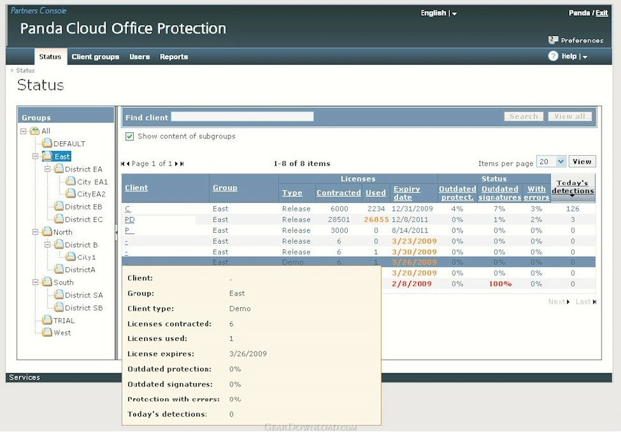Click the District EC folder icon

(x=59, y=219)
